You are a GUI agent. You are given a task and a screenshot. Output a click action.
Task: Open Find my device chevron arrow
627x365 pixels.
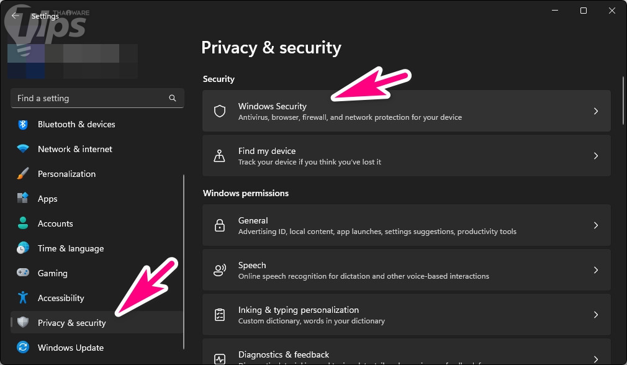(x=595, y=156)
